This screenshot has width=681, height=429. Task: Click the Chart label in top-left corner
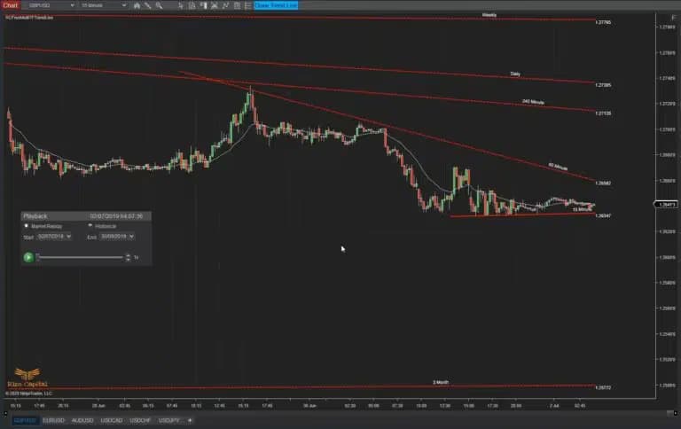pyautogui.click(x=10, y=5)
